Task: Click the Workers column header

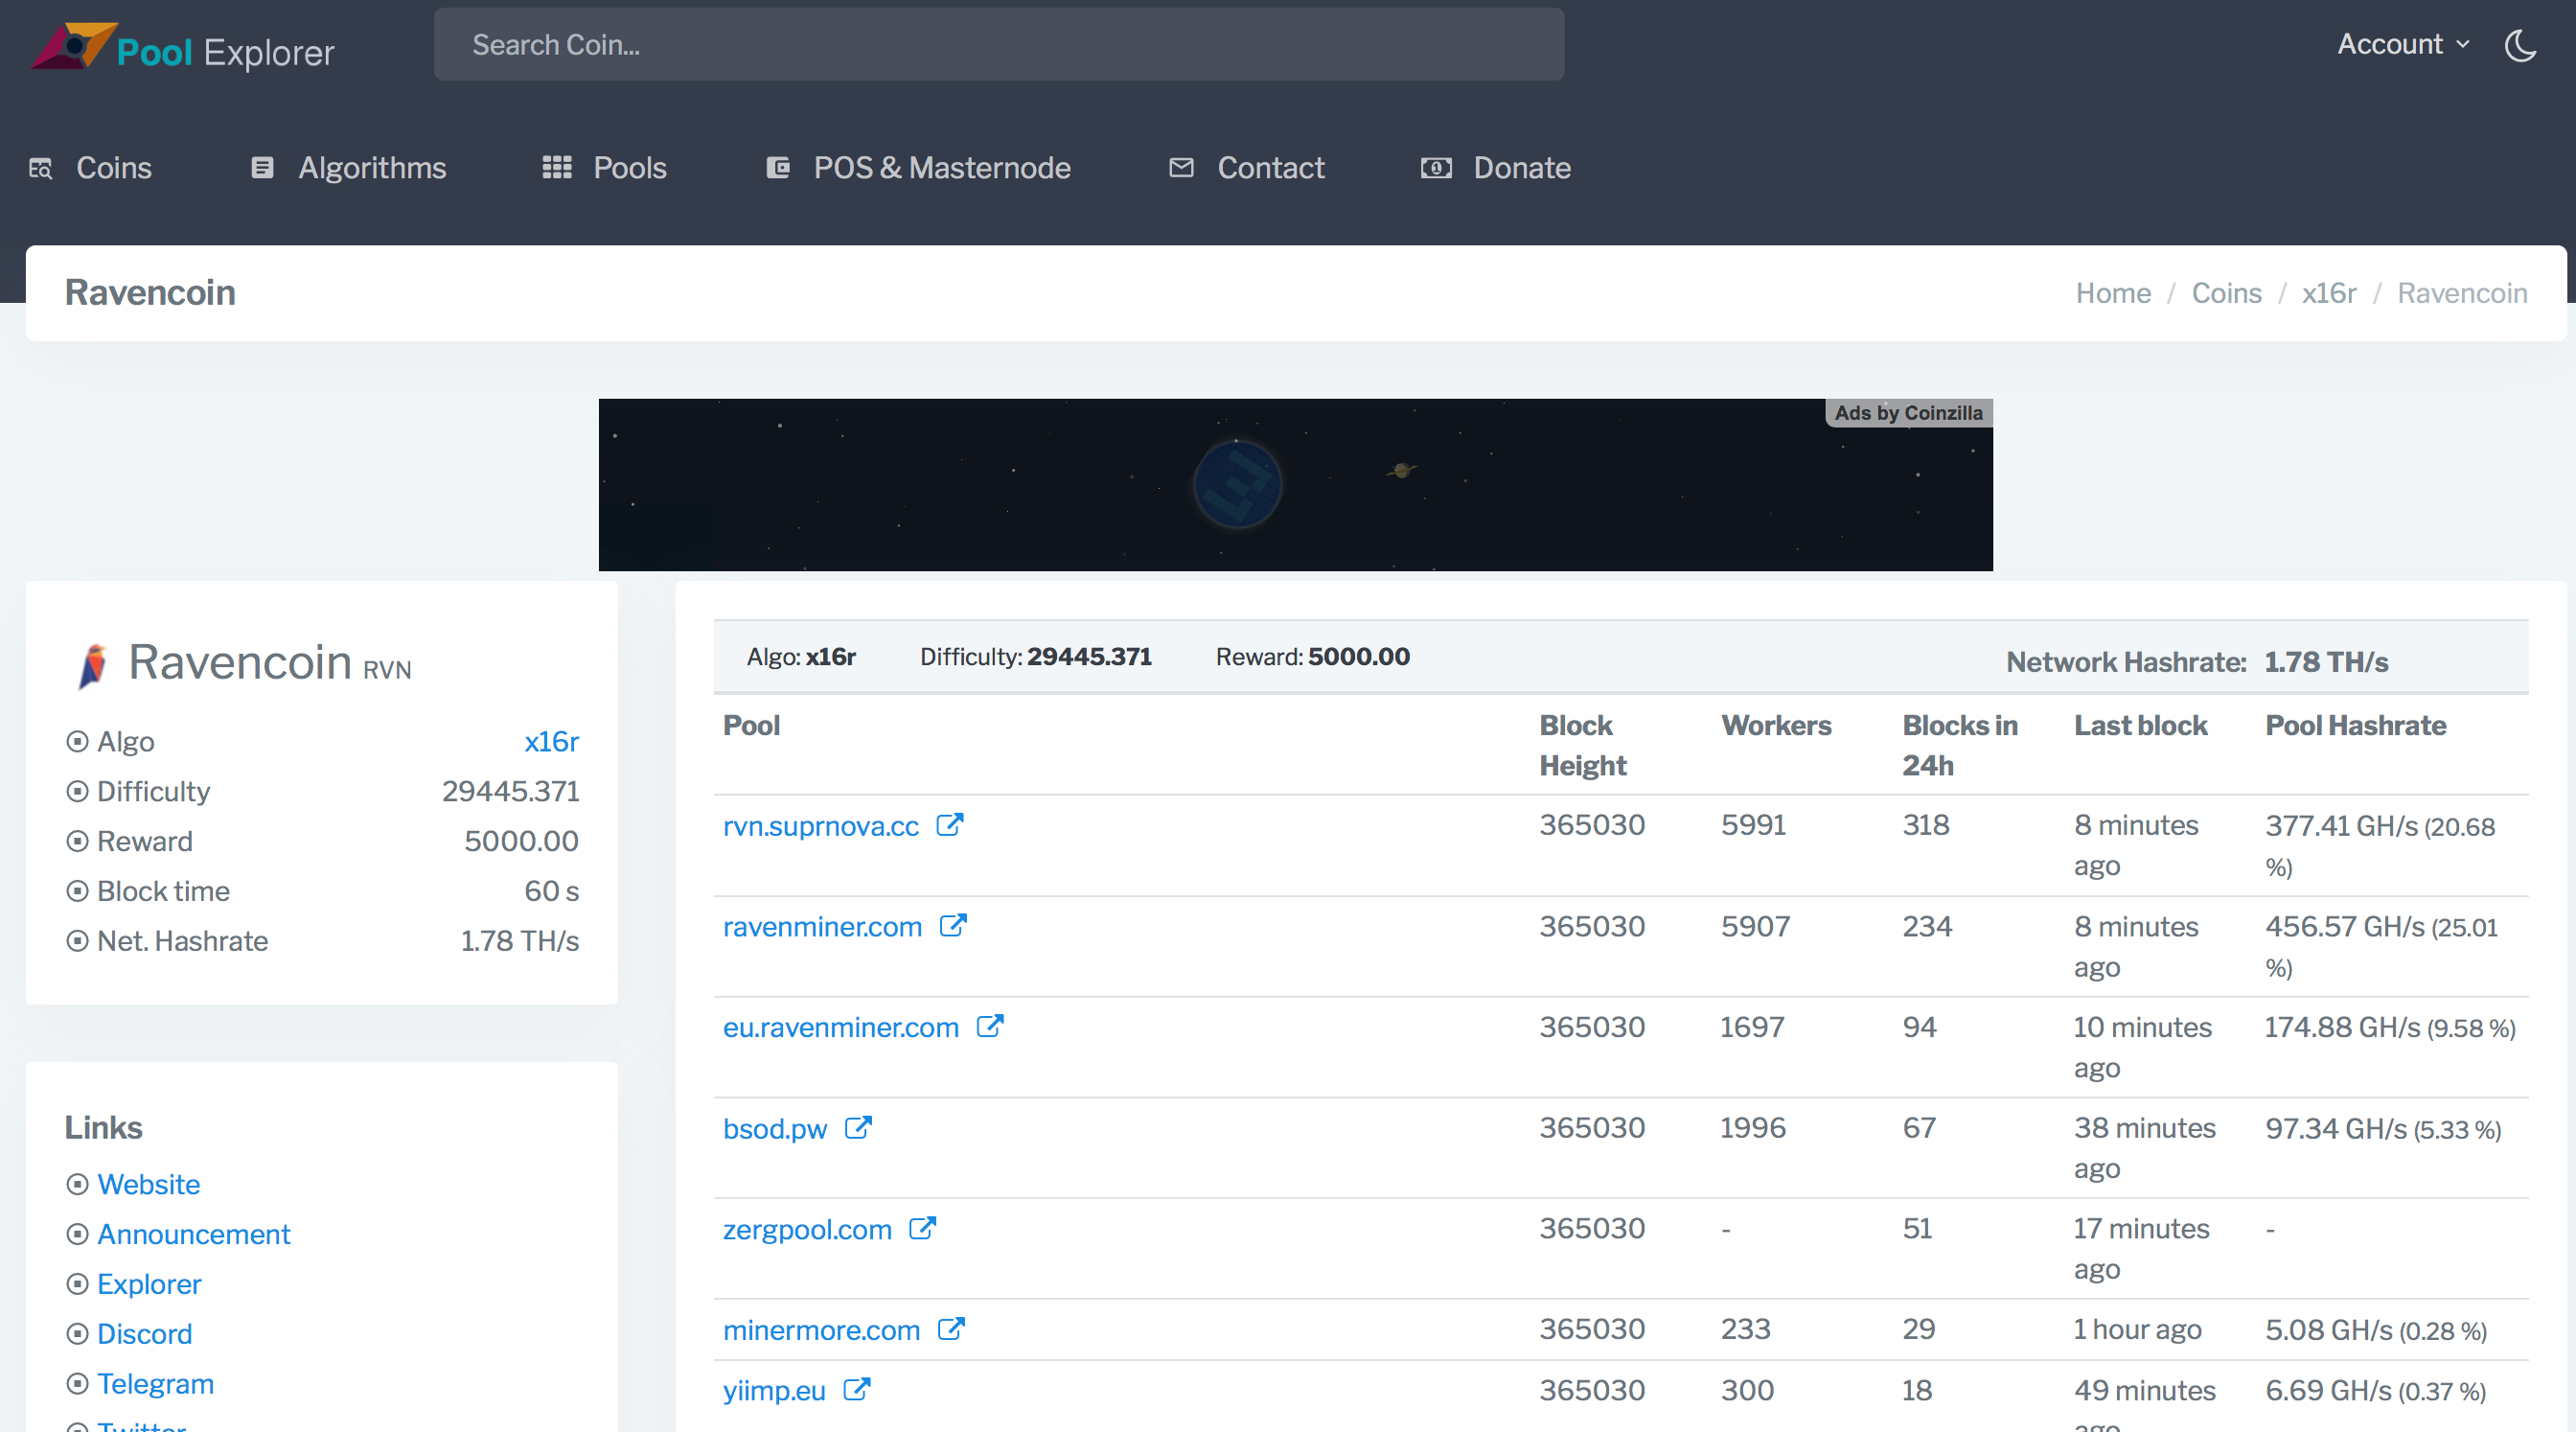Action: (x=1776, y=726)
